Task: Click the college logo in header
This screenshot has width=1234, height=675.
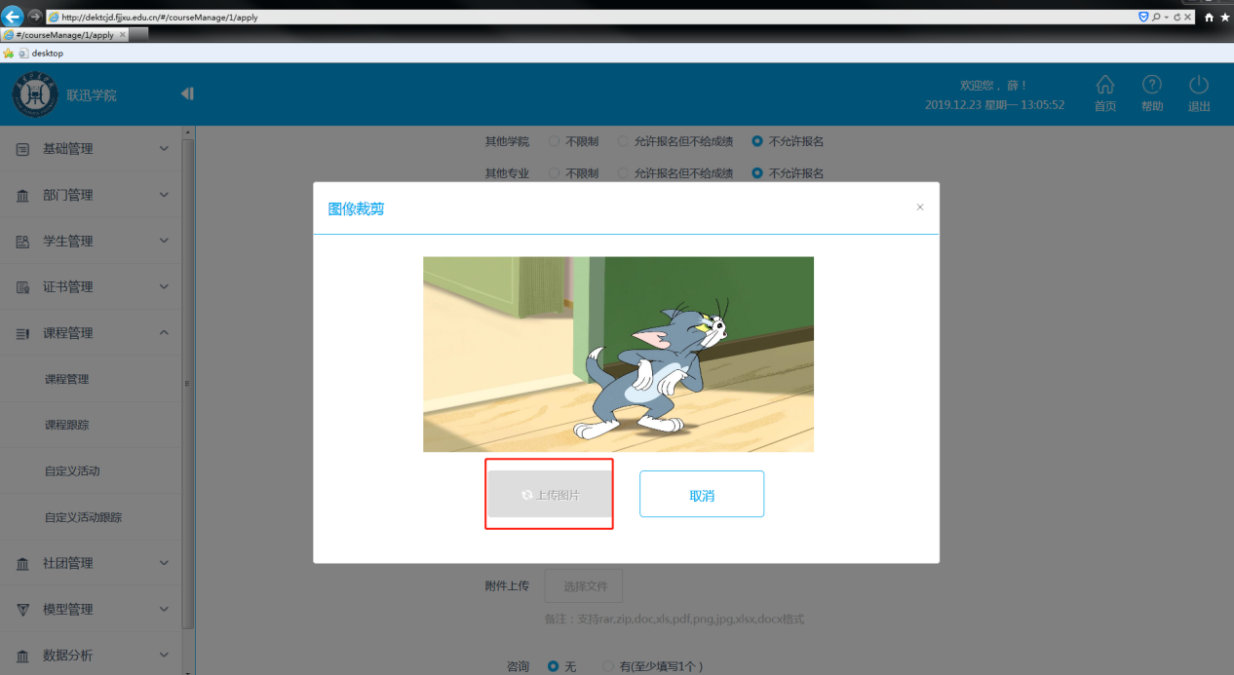Action: click(x=34, y=94)
